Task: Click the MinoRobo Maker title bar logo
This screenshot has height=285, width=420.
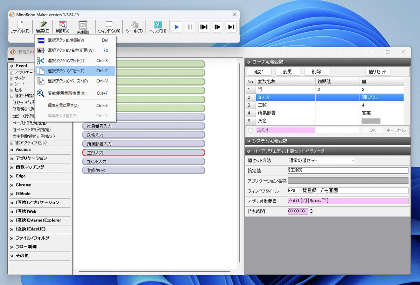Action: (12, 14)
